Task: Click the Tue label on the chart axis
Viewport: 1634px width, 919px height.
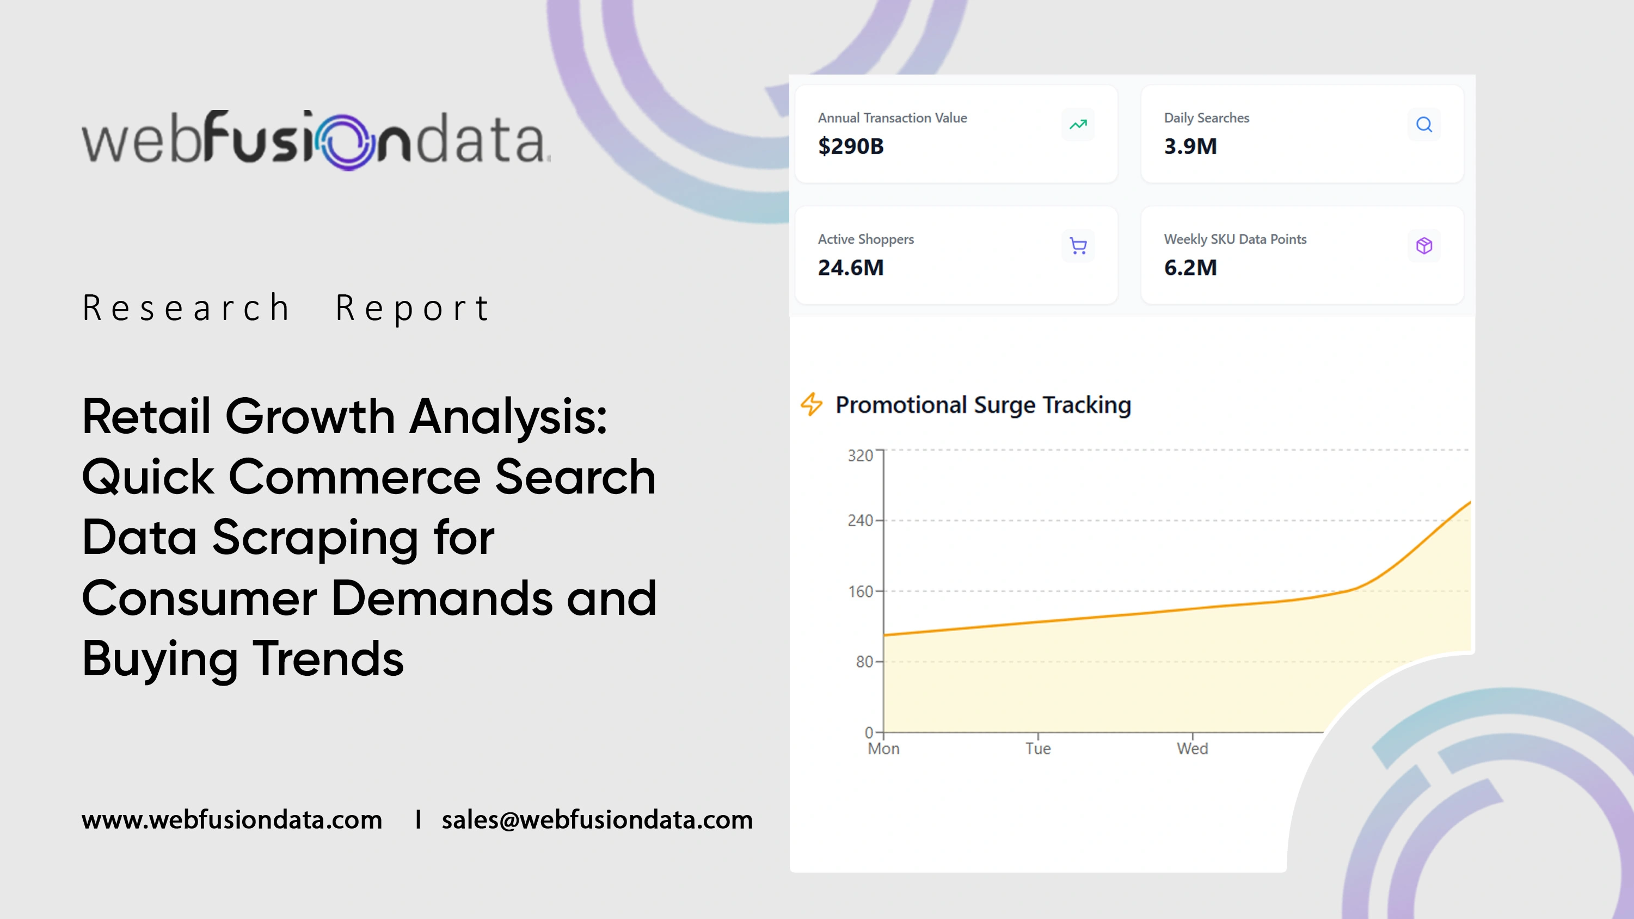Action: coord(1038,749)
